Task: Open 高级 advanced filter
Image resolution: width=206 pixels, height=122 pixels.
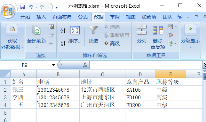Action: (x=112, y=43)
